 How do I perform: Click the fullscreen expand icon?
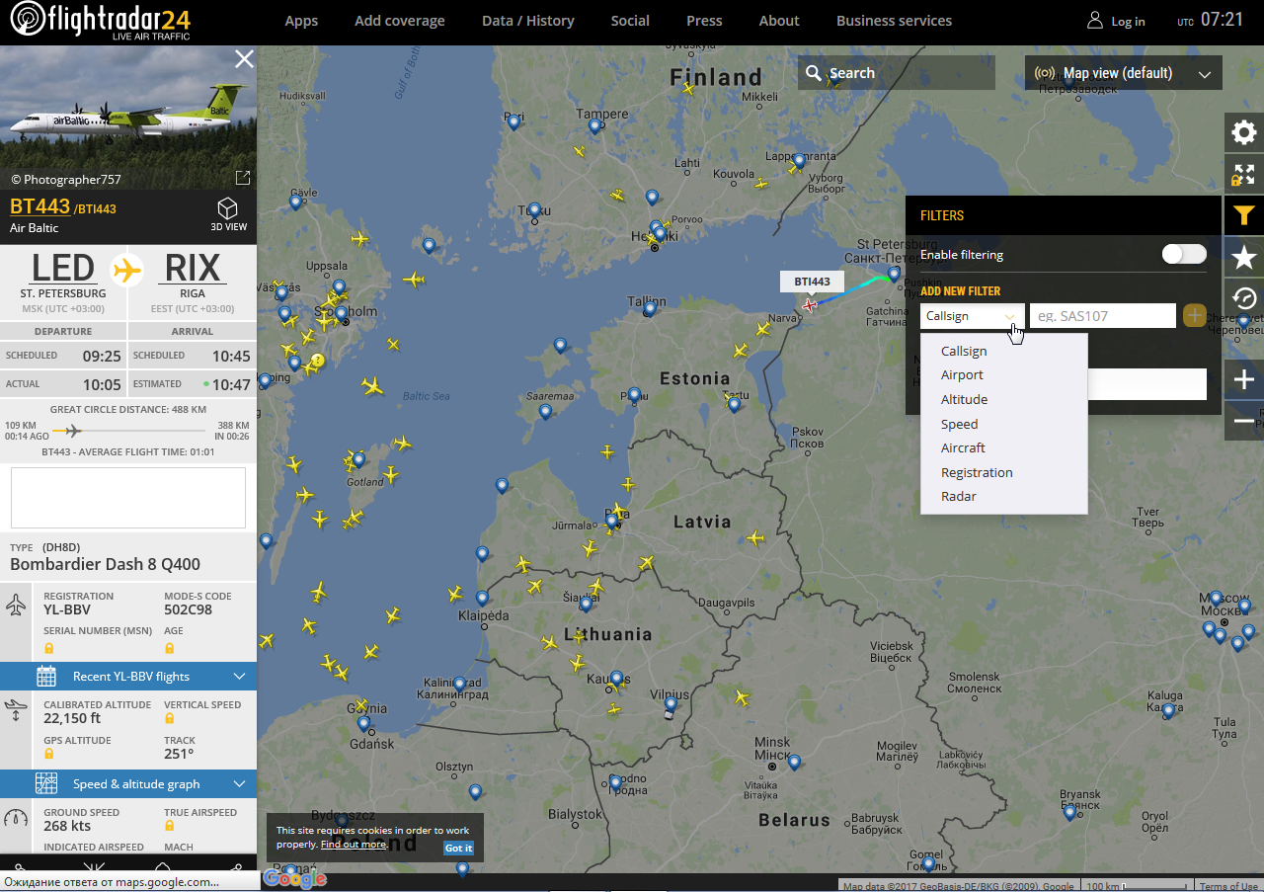click(1244, 175)
